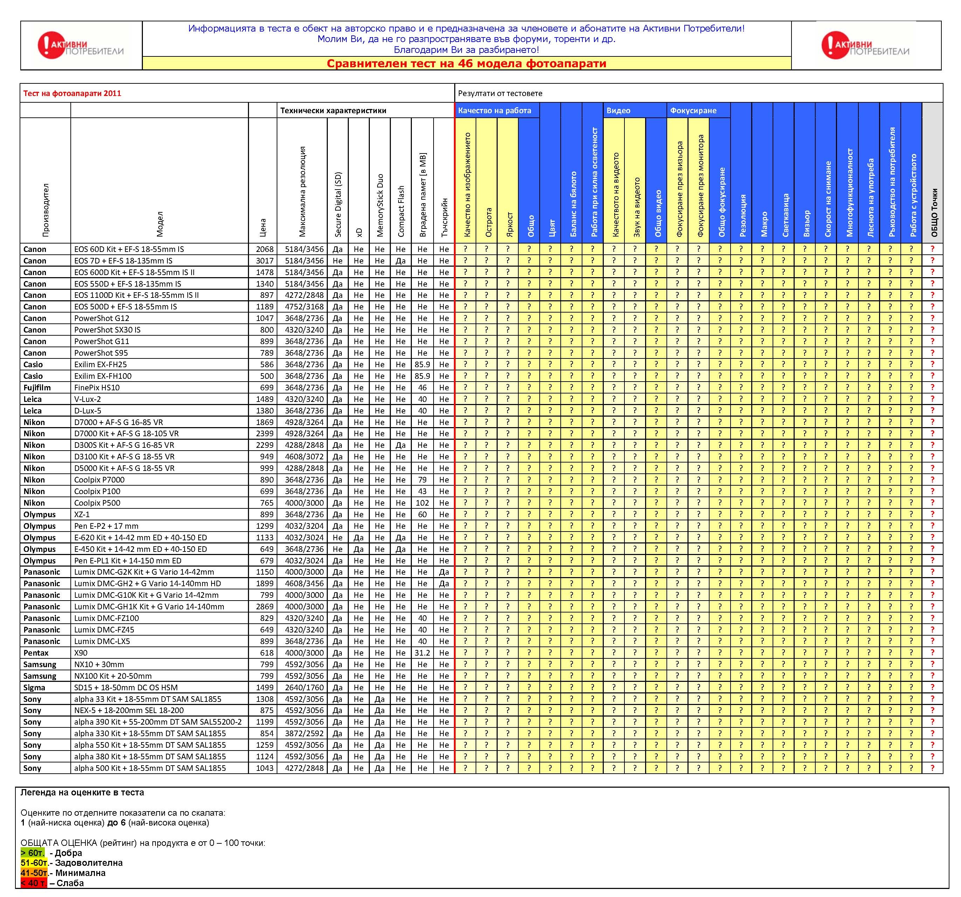Click the left Активни Потребители logo
The height and width of the screenshot is (897, 961).
click(x=81, y=46)
